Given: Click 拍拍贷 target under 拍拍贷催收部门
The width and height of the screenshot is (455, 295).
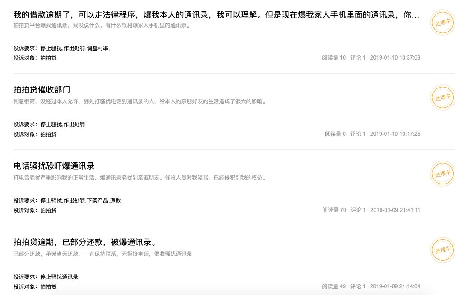Looking at the screenshot, I should (x=50, y=134).
